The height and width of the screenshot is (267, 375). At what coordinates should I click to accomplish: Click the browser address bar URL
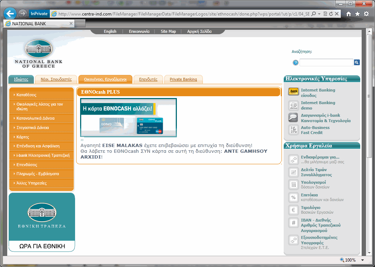tap(184, 14)
